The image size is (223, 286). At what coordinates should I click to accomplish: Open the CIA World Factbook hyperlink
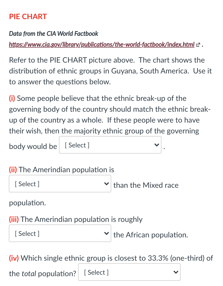coord(101,44)
